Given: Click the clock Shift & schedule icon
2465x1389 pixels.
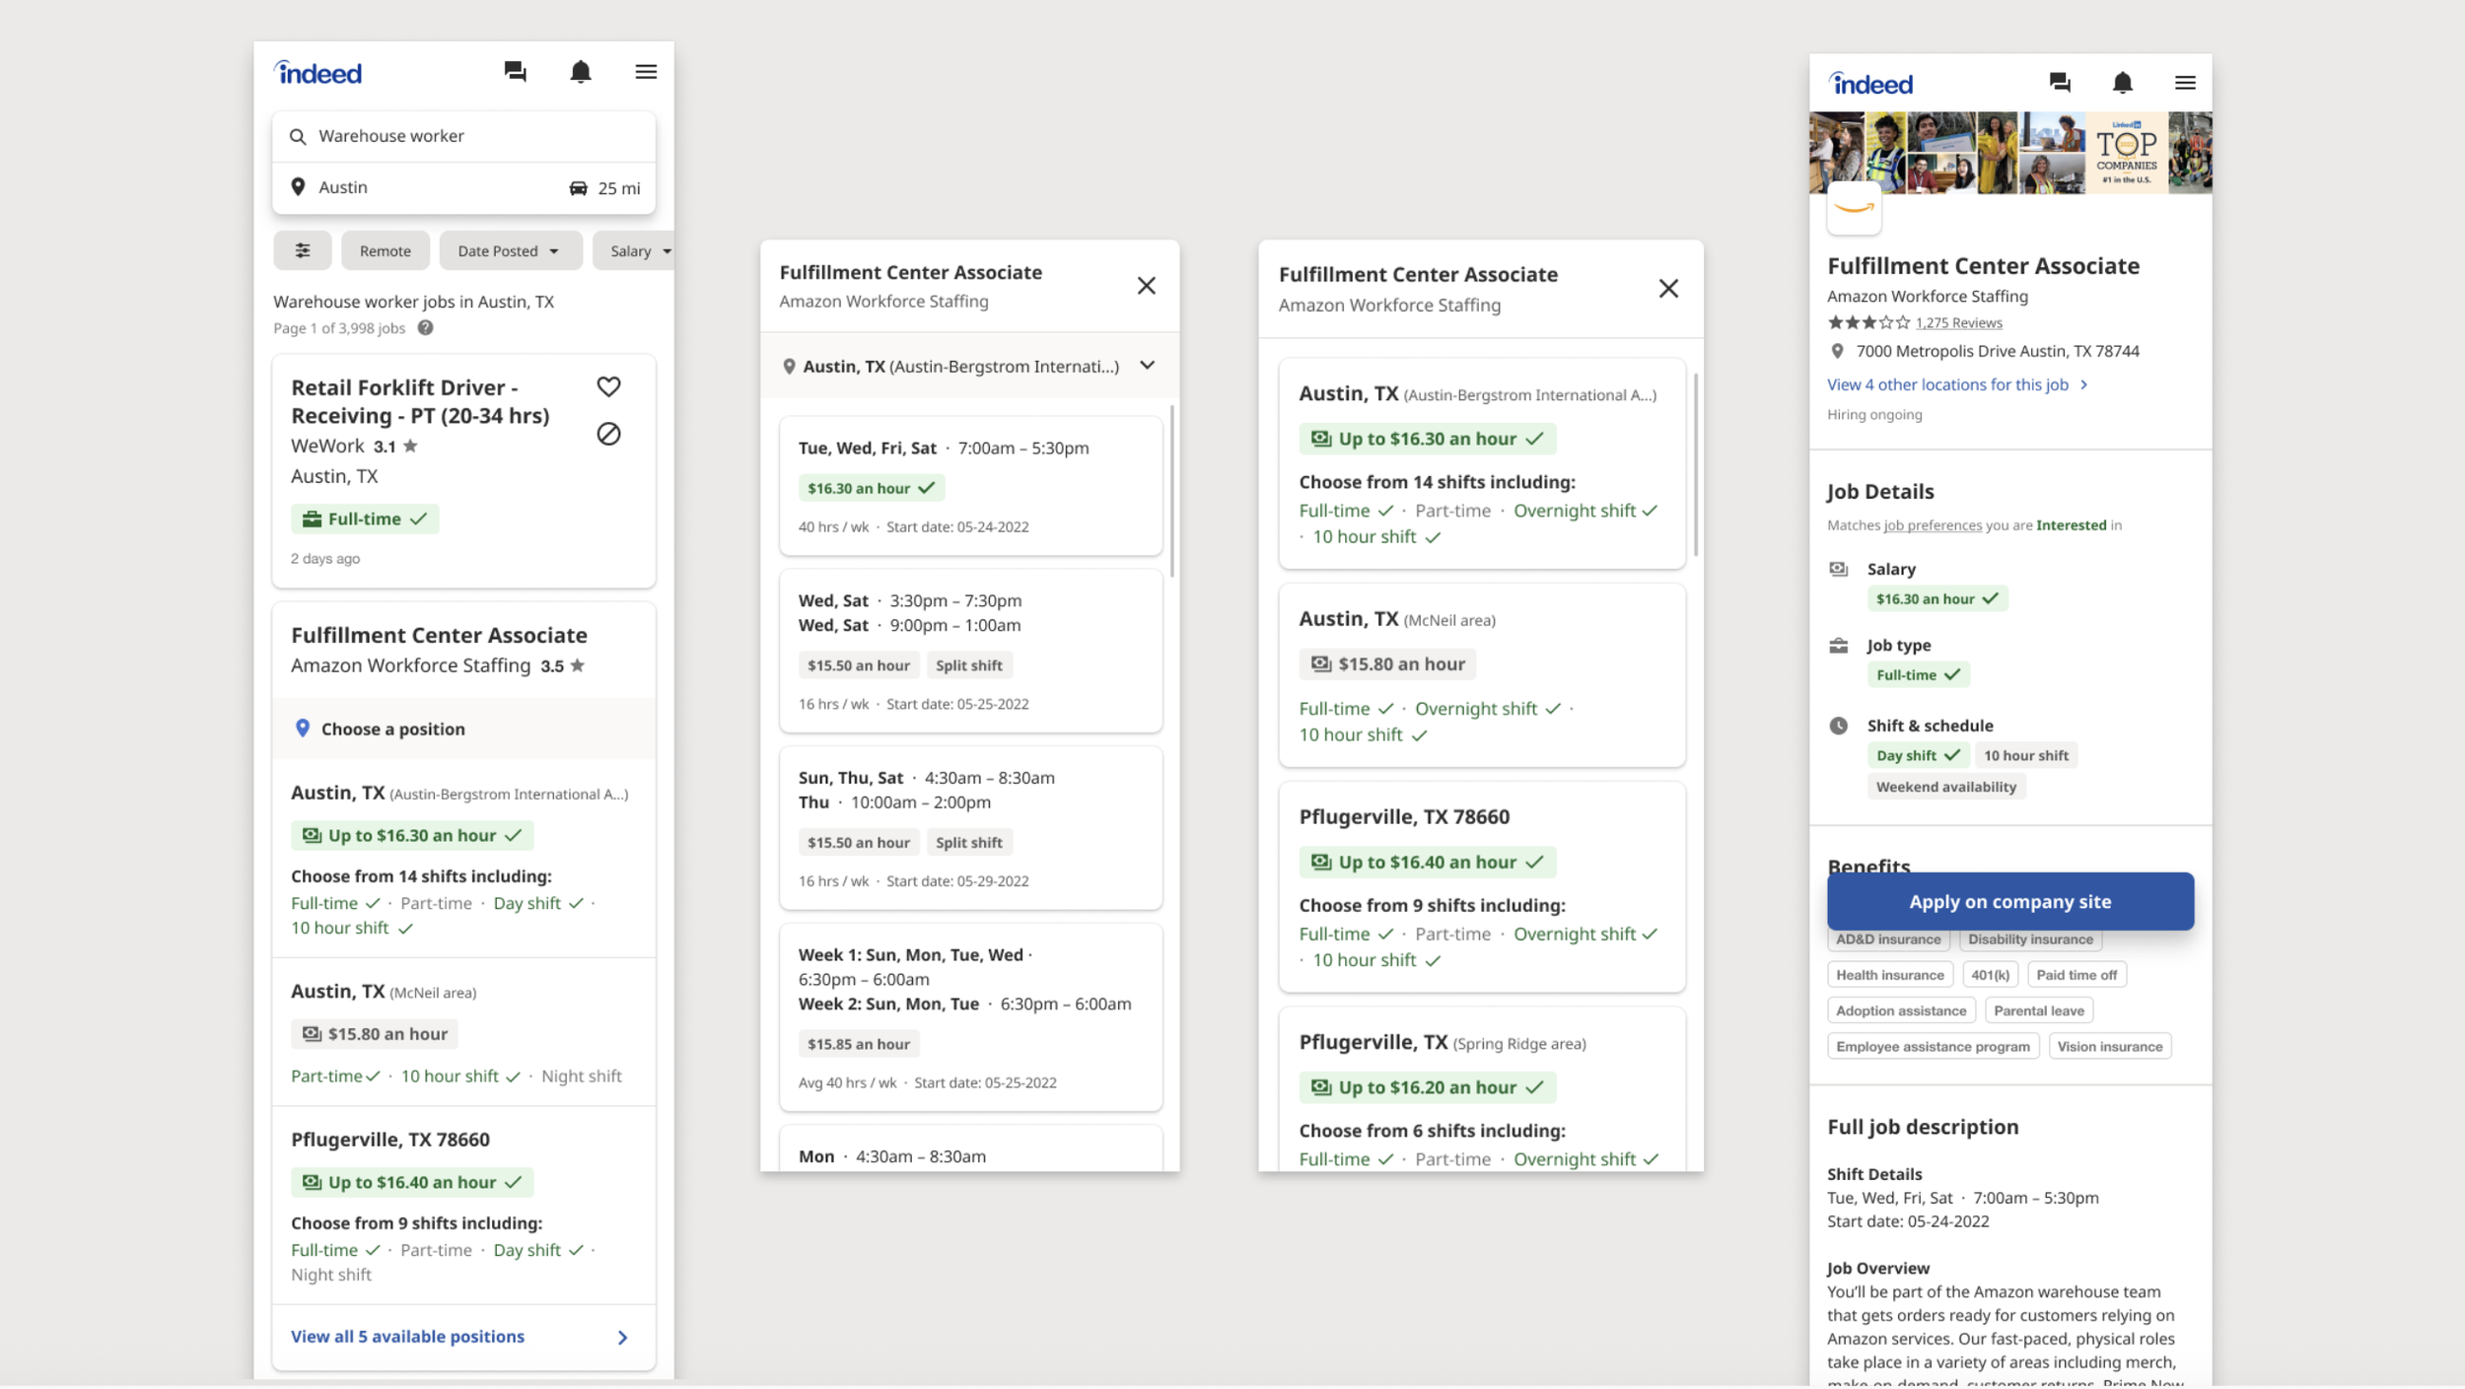Looking at the screenshot, I should (x=1839, y=726).
